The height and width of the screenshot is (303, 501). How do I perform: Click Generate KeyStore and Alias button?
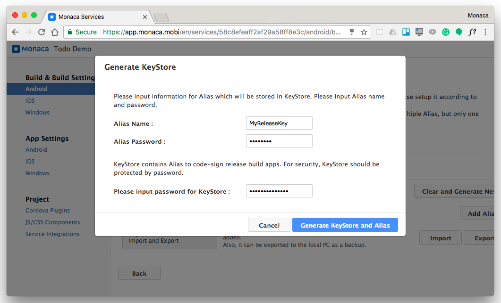[x=345, y=225]
